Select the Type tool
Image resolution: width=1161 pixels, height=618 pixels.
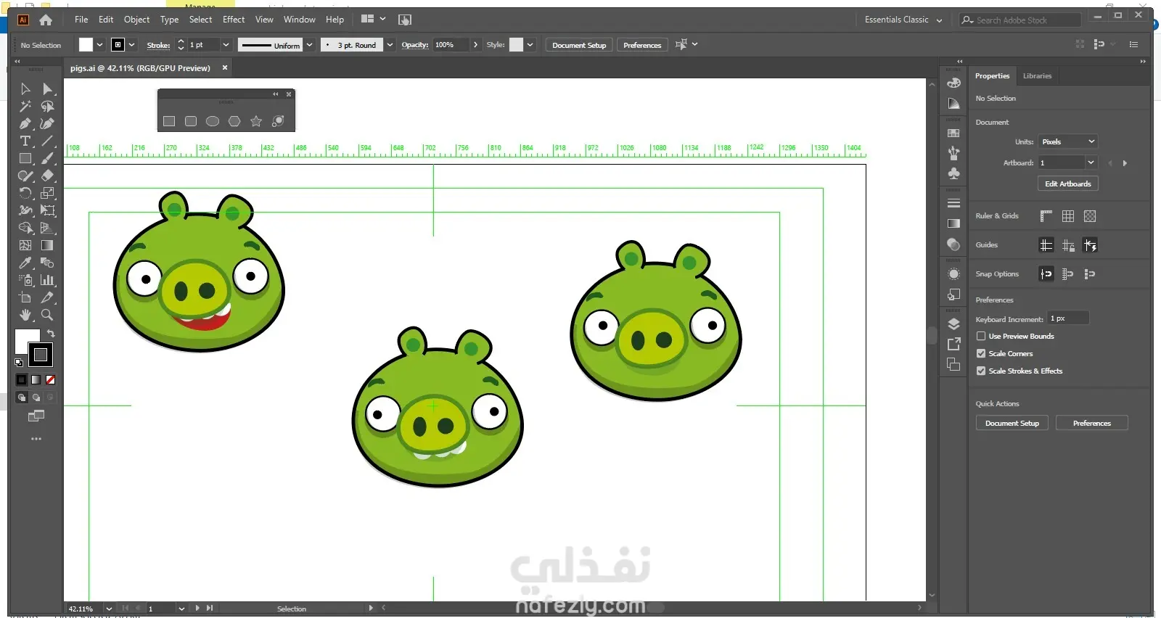(x=25, y=141)
